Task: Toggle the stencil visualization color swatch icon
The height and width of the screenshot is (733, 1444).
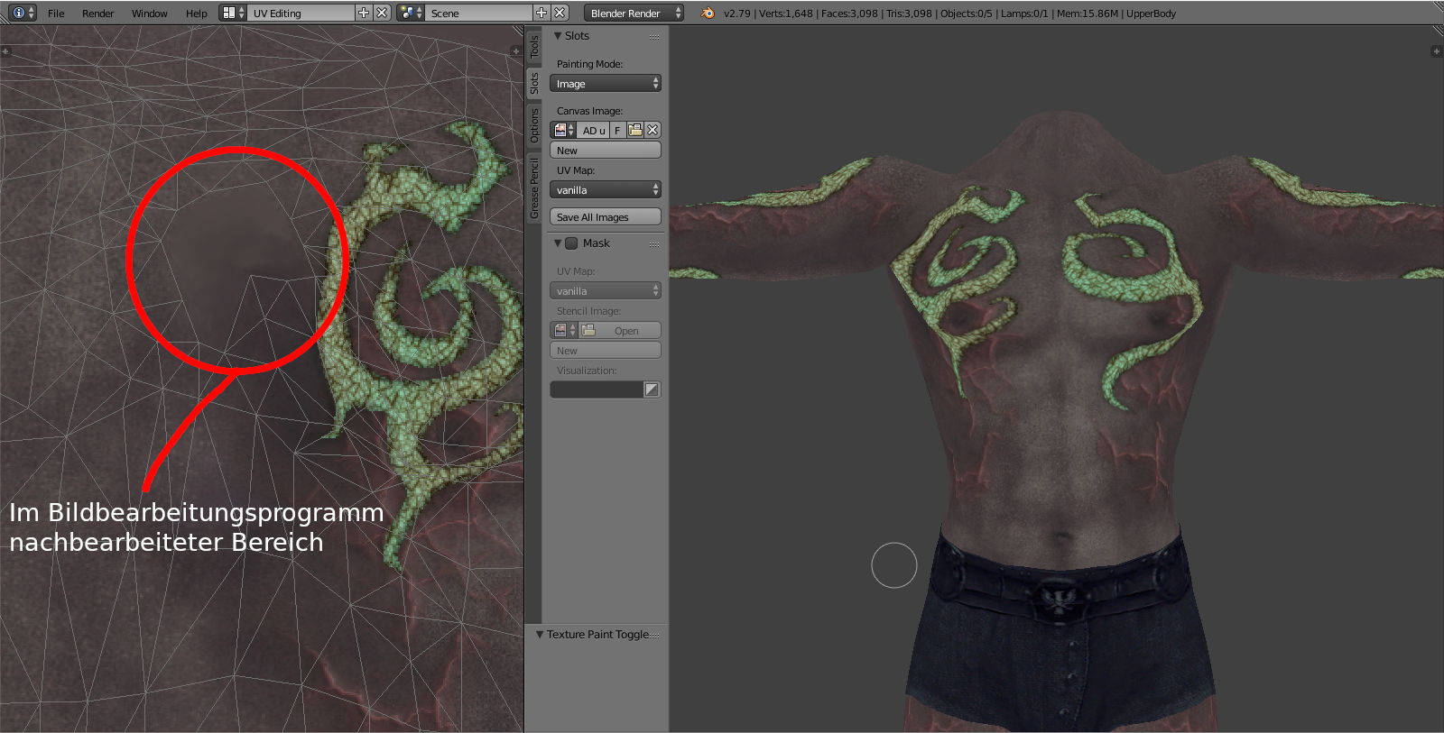Action: (652, 389)
